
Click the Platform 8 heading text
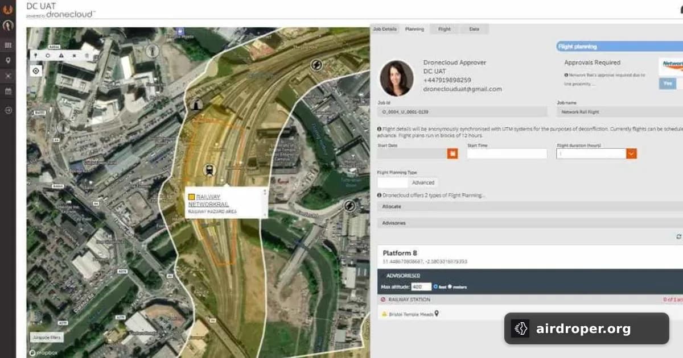400,253
